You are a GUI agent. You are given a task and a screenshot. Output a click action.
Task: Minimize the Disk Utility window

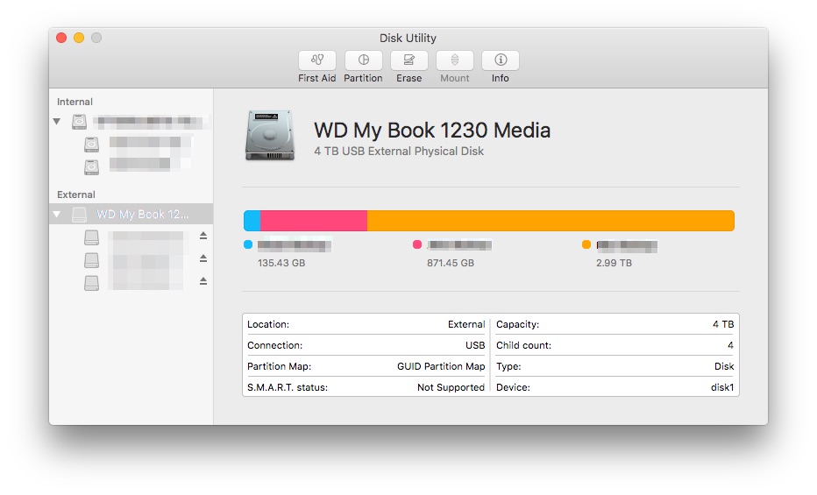coord(79,38)
